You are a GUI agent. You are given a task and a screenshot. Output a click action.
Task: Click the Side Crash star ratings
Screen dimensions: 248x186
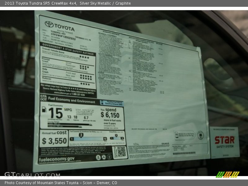click(x=86, y=77)
